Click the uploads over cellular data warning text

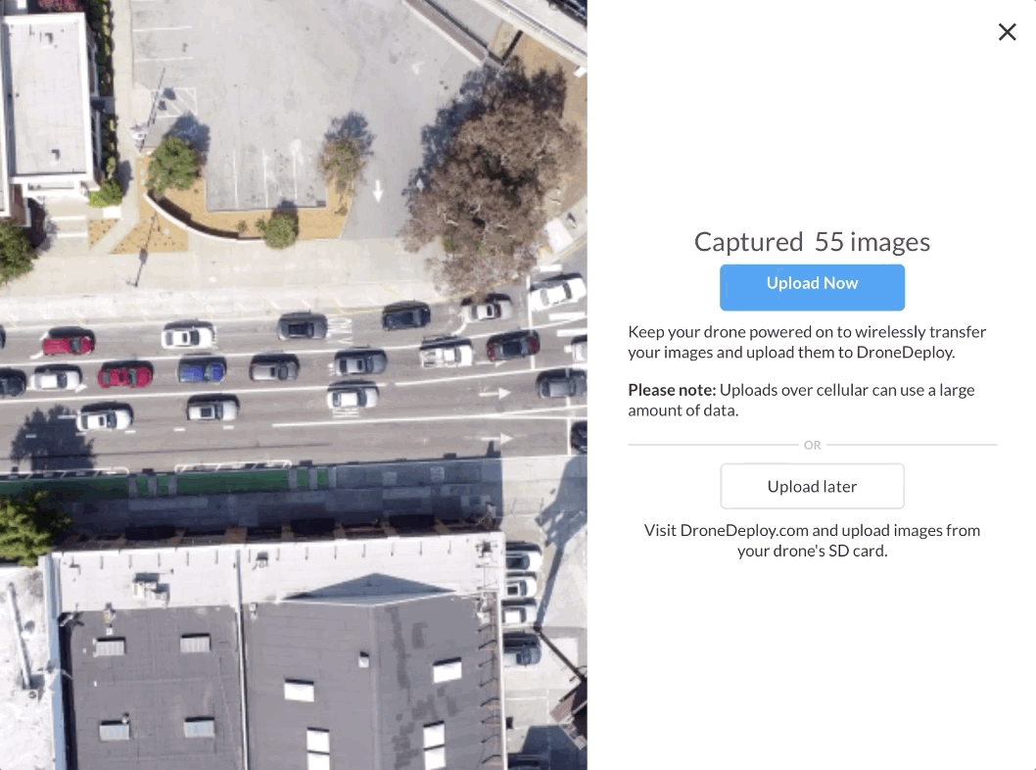(801, 400)
